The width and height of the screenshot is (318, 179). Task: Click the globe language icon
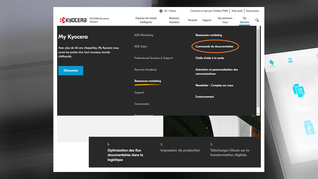[161, 11]
